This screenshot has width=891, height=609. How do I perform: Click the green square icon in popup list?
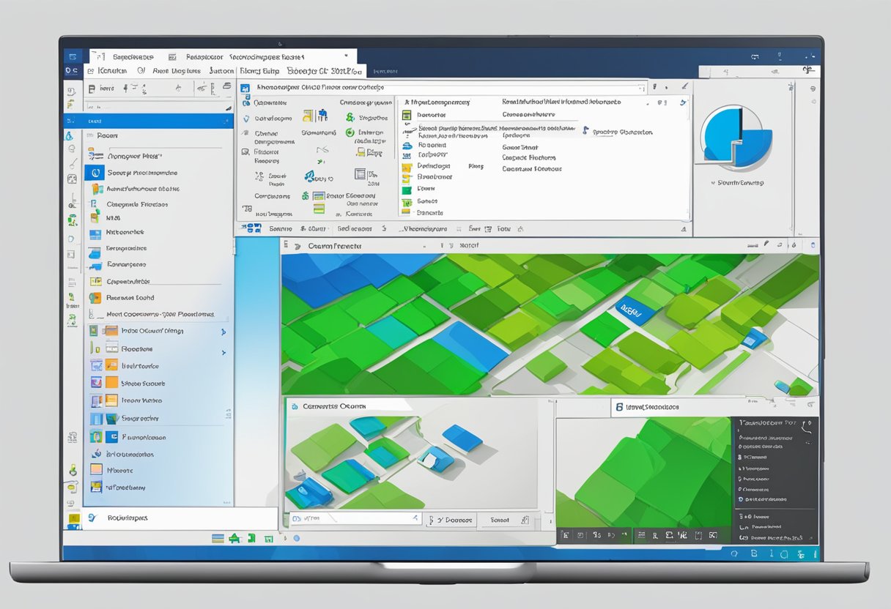407,190
